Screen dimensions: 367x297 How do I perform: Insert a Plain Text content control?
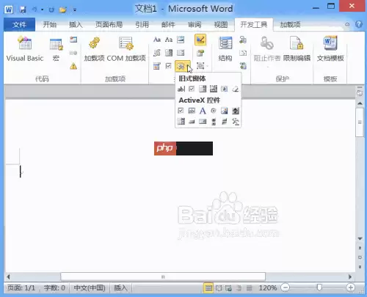[x=169, y=40]
